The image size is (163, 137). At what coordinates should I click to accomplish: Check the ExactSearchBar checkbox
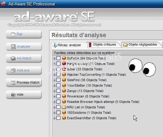[x=58, y=118]
